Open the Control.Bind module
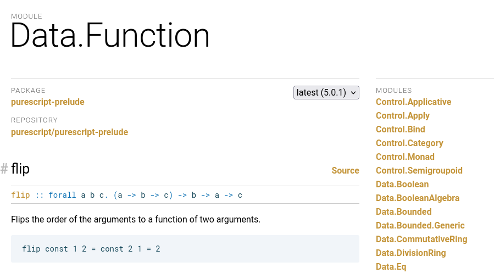494x273 pixels. click(400, 130)
